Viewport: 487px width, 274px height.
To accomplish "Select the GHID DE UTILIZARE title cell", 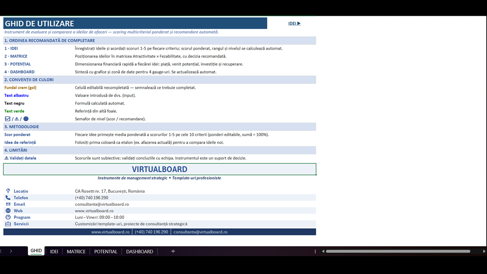I will [x=135, y=24].
